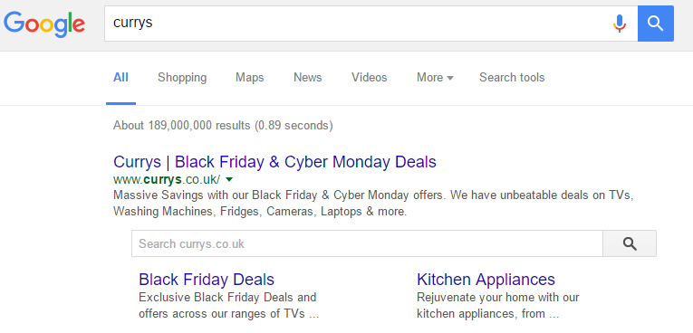
Task: Open Search tools options
Action: (512, 78)
